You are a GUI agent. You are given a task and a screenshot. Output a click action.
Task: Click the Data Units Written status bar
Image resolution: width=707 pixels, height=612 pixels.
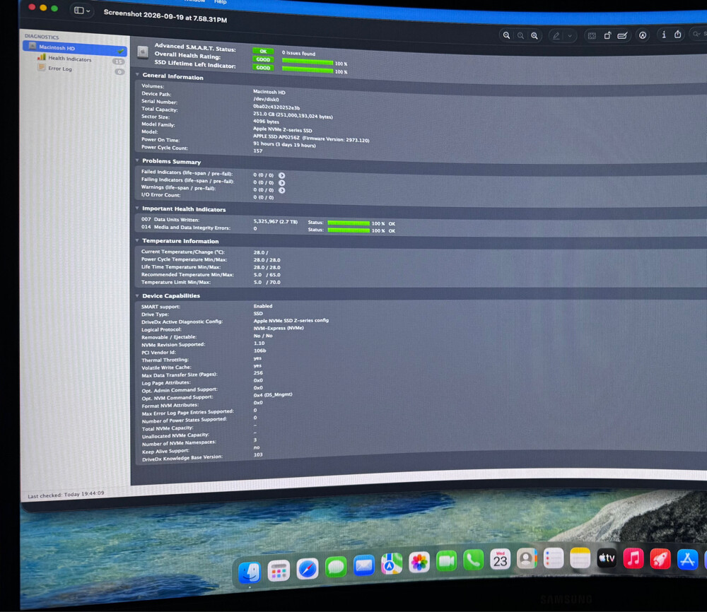(x=349, y=223)
